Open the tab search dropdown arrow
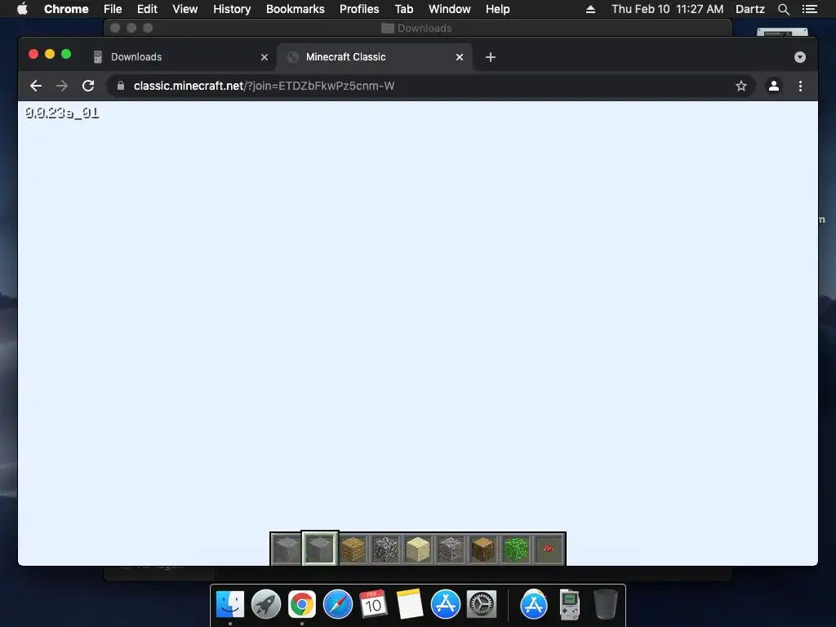This screenshot has height=627, width=836. coord(800,57)
